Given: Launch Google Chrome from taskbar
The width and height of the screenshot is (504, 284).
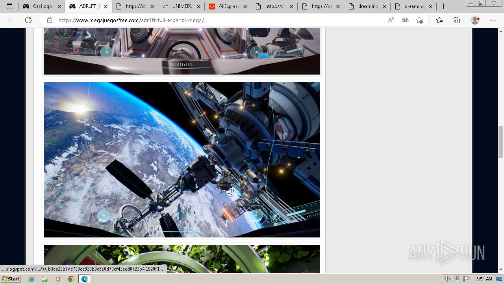Looking at the screenshot, I should pos(71,279).
